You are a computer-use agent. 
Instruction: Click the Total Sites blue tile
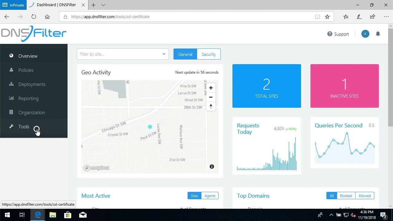(x=267, y=86)
